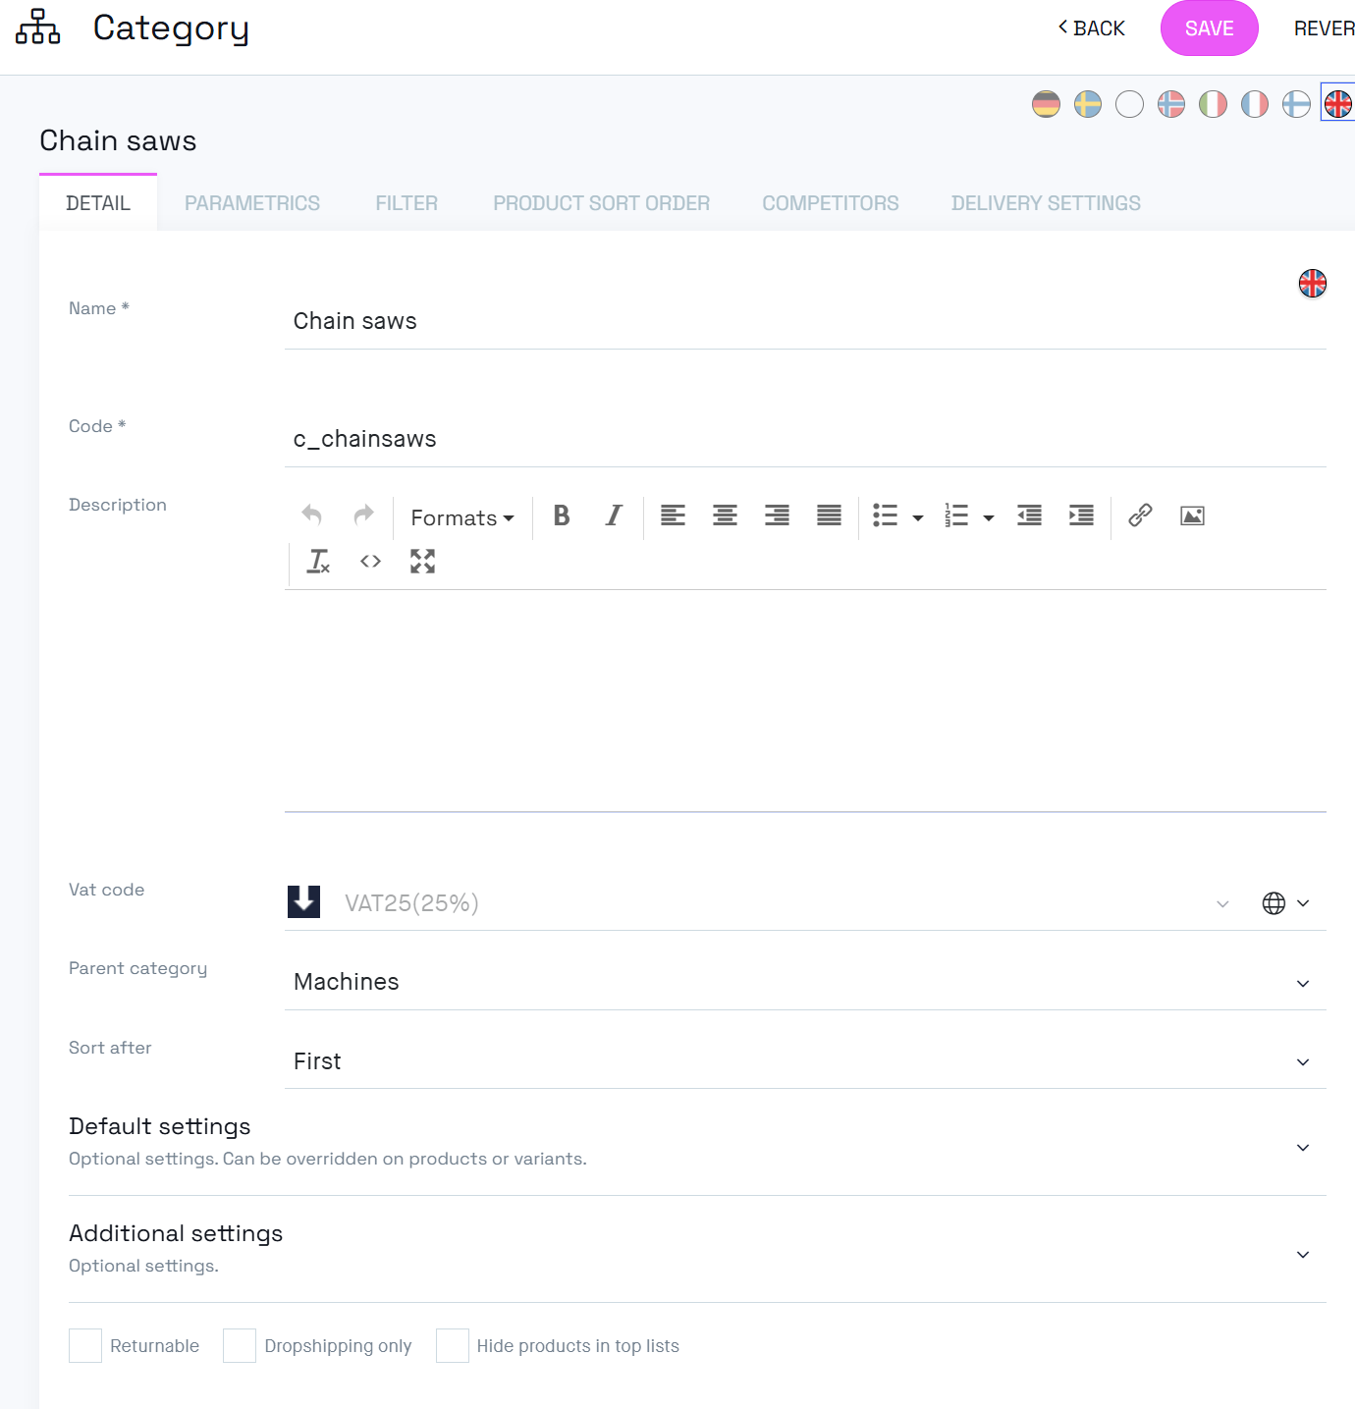
Task: Open the COMPETITORS tab
Action: [x=831, y=203]
